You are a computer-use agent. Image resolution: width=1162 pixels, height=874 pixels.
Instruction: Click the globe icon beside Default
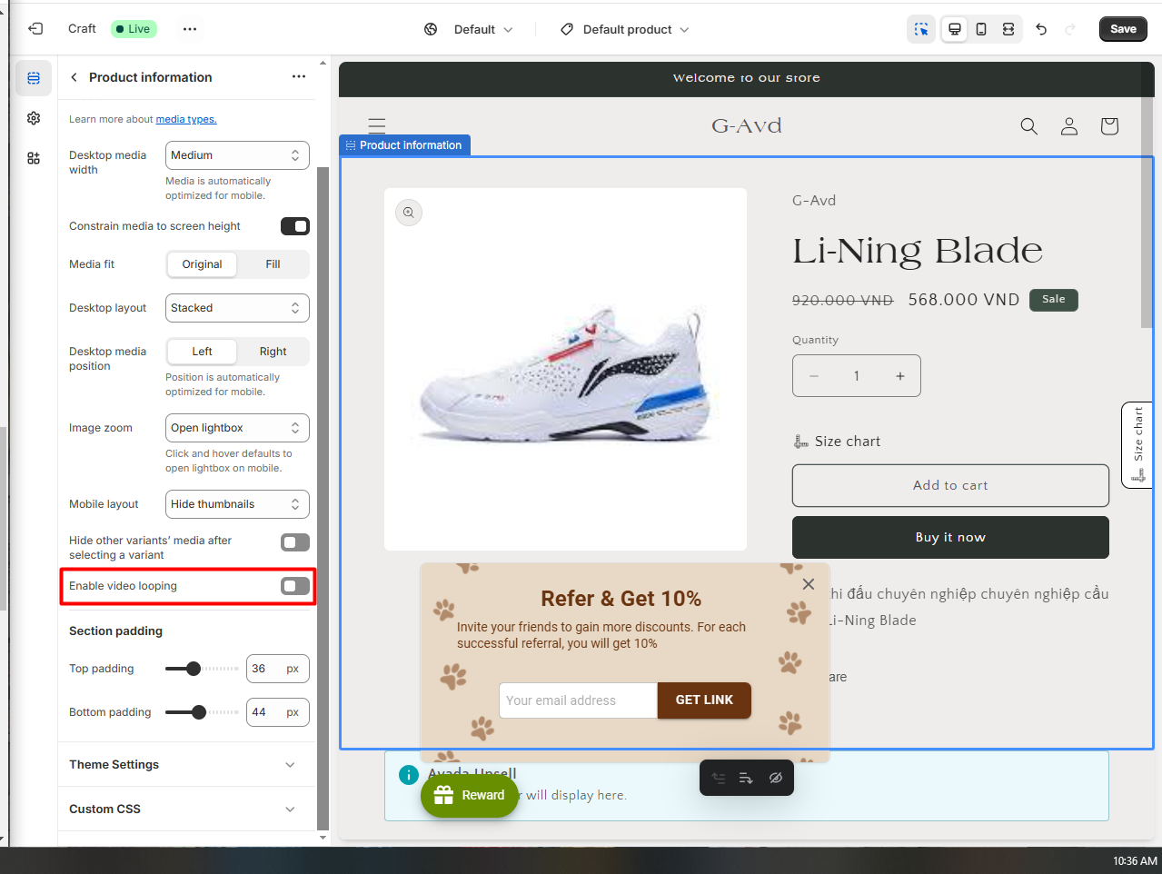431,29
